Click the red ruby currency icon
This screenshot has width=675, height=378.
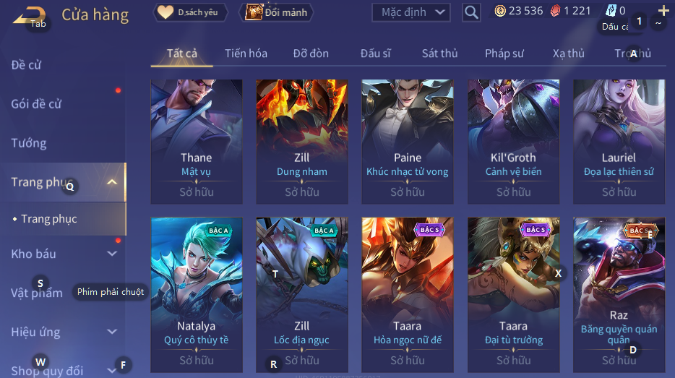pos(555,11)
